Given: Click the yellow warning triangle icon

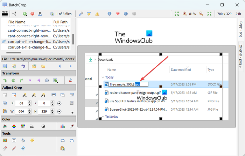Looking at the screenshot, I should (97, 14).
